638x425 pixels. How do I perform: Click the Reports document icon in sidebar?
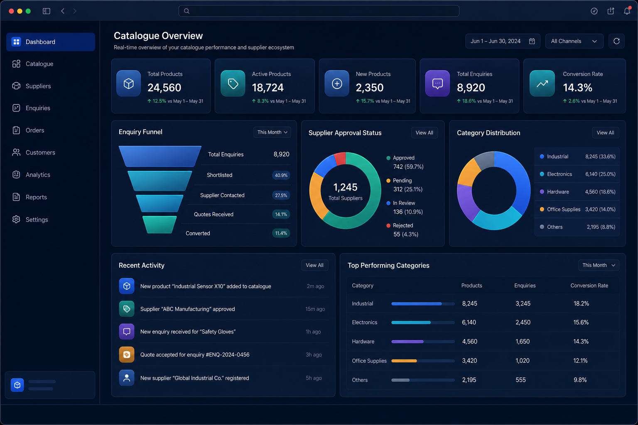tap(16, 197)
